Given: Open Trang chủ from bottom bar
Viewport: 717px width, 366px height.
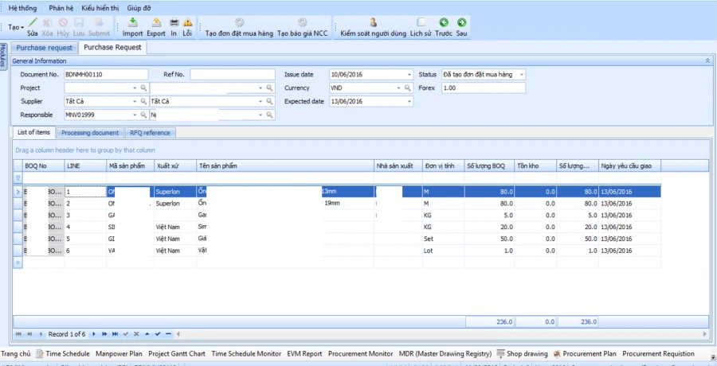Looking at the screenshot, I should click(16, 353).
